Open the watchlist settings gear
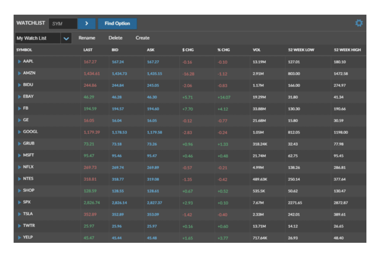This screenshot has width=380, height=258. point(359,23)
